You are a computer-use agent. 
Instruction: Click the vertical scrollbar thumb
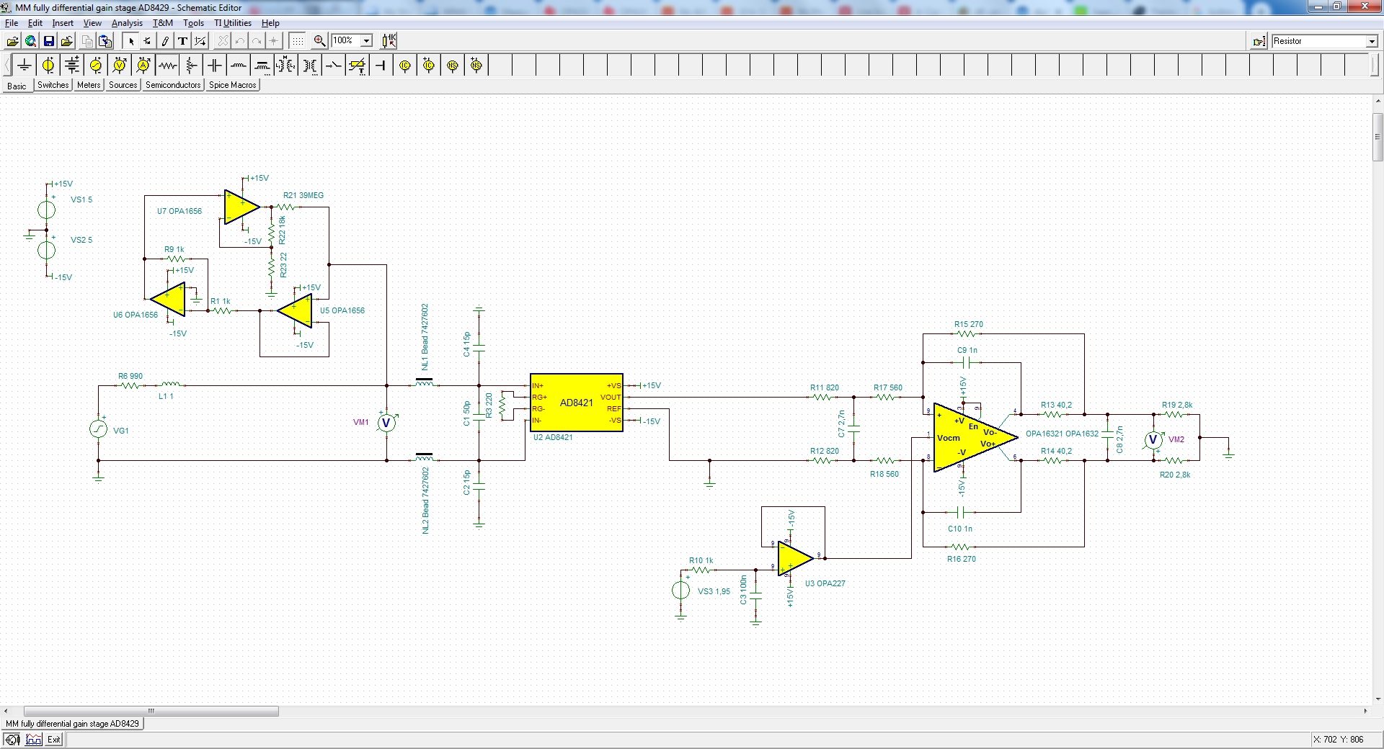1378,137
